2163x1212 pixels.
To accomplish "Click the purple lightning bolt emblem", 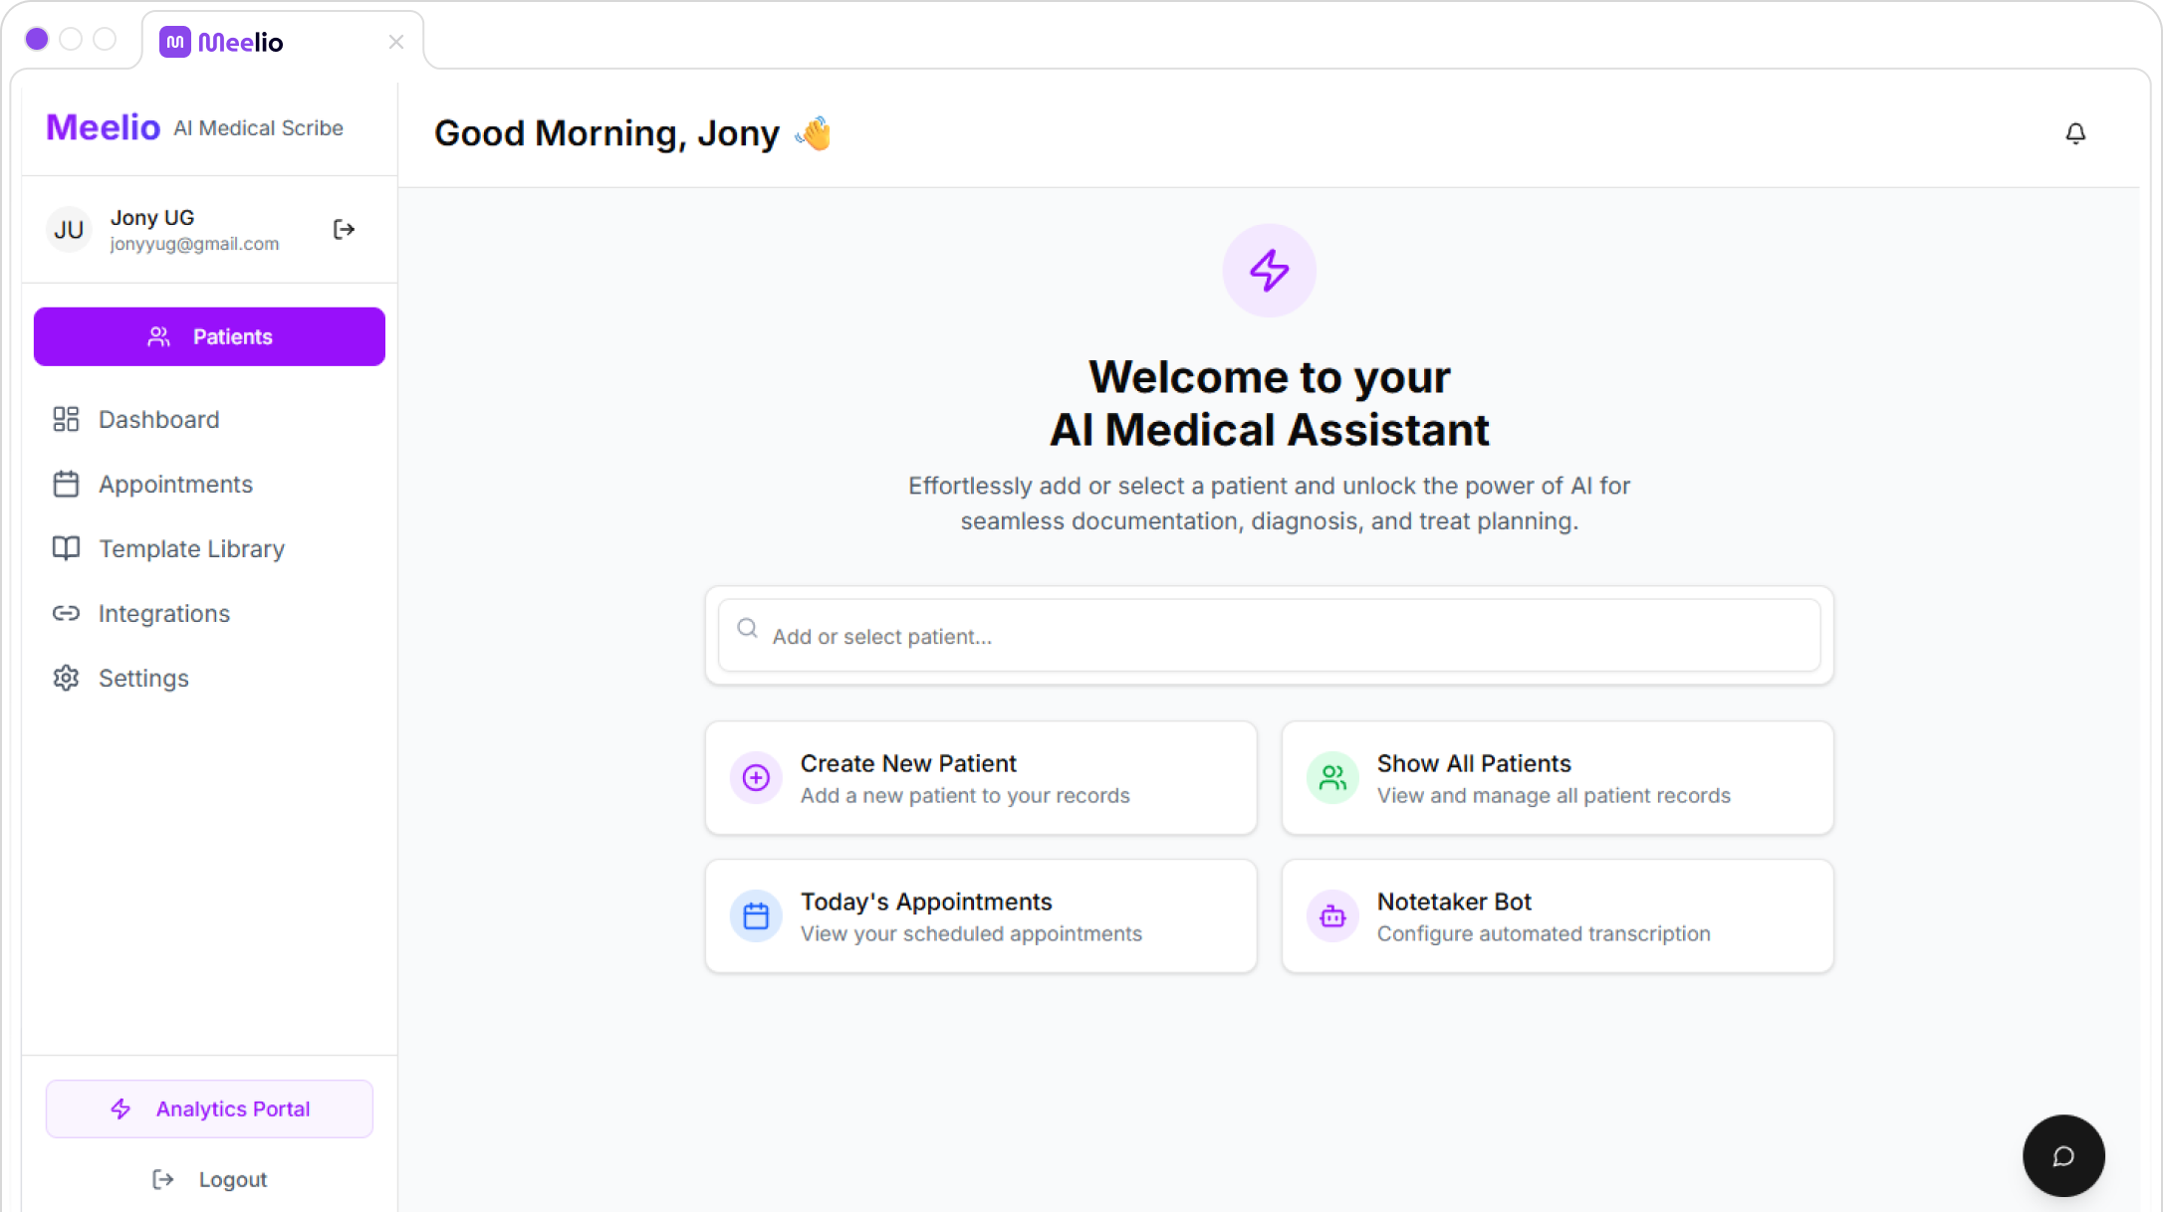I will click(x=1268, y=270).
